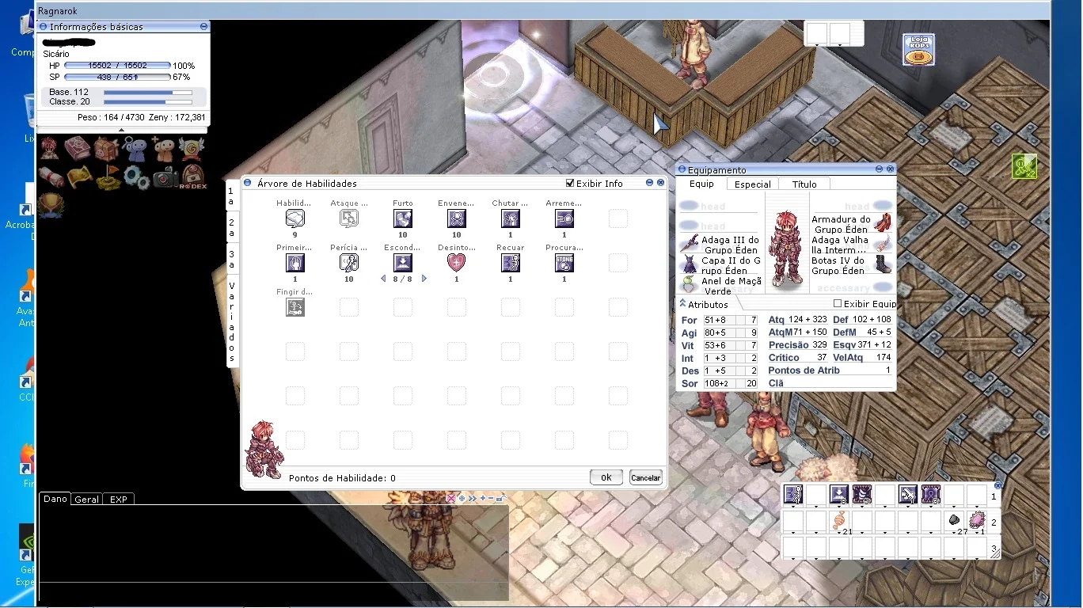
Task: Select the Envene... poison skill icon
Action: coord(457,218)
